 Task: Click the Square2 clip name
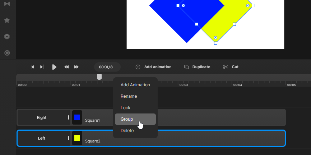pos(93,141)
